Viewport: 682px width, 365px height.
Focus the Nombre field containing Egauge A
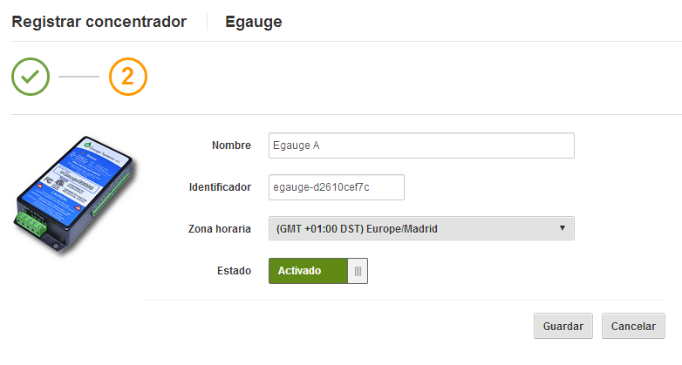pos(421,145)
